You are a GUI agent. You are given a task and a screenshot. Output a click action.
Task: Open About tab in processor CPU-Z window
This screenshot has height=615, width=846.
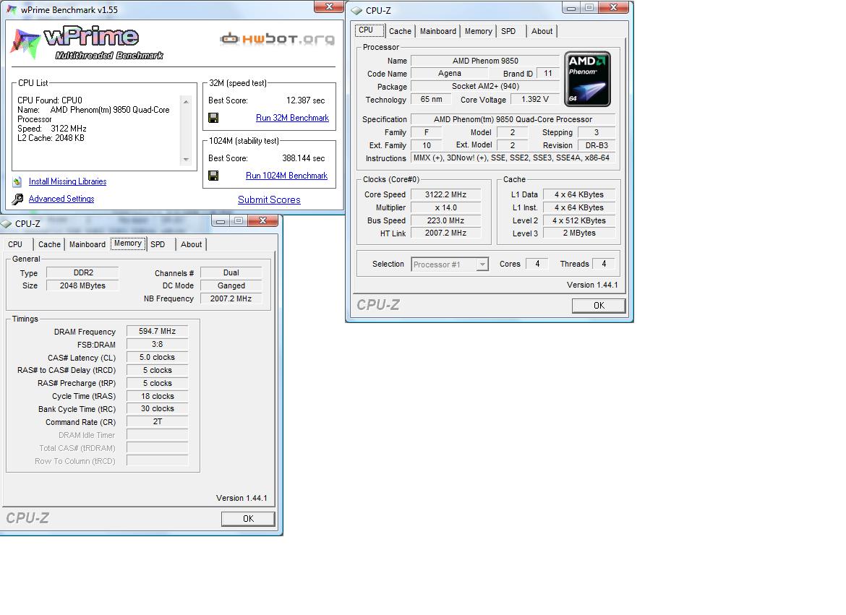(542, 31)
